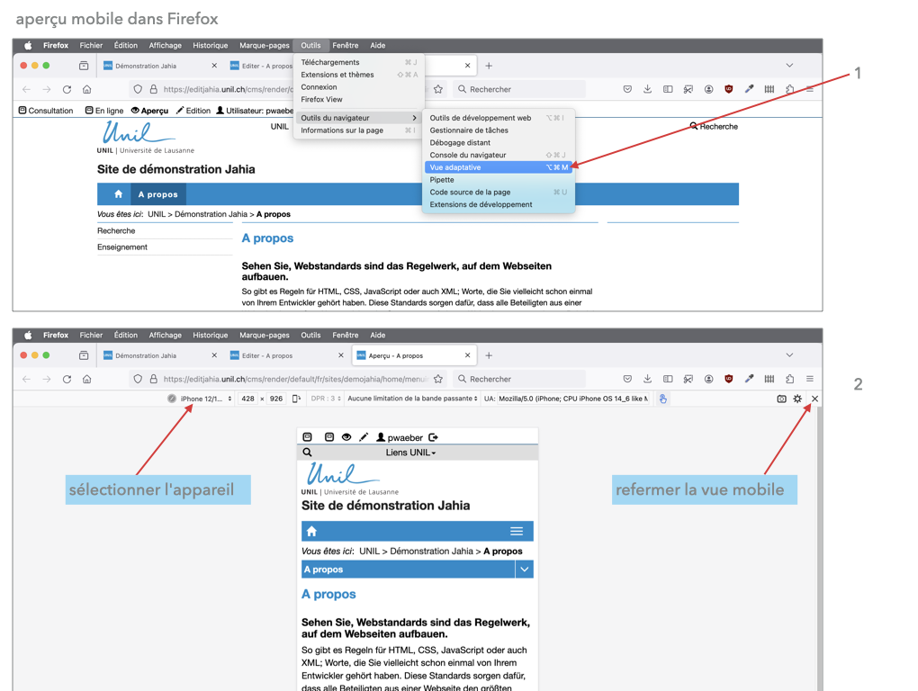The image size is (918, 691).
Task: Click the logout icon next to pwaeber
Action: tap(433, 437)
